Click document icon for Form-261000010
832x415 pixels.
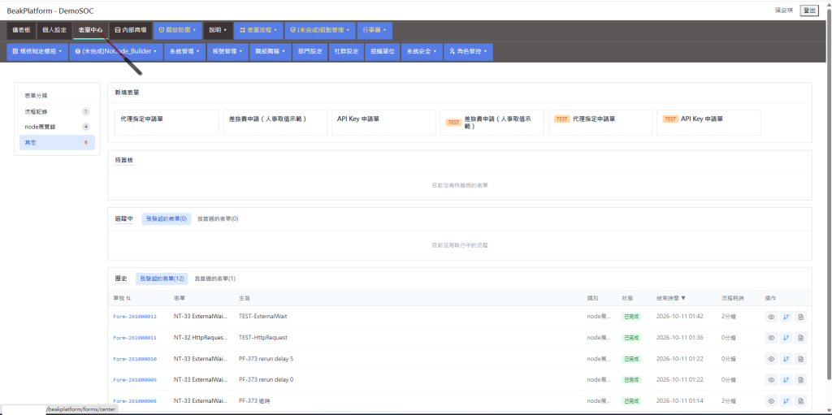[x=800, y=359]
